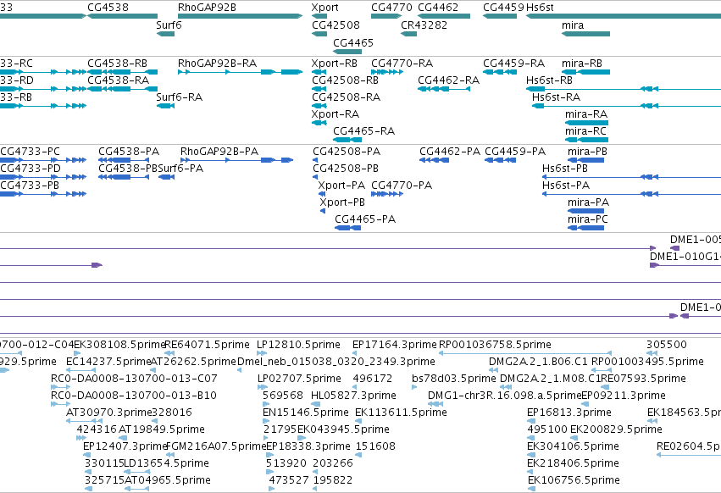Click transcript mira-RC label
The width and height of the screenshot is (721, 493).
coord(585,131)
